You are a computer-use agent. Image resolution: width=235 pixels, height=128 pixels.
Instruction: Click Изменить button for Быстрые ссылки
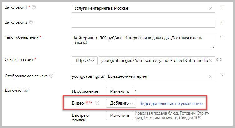[120, 116]
